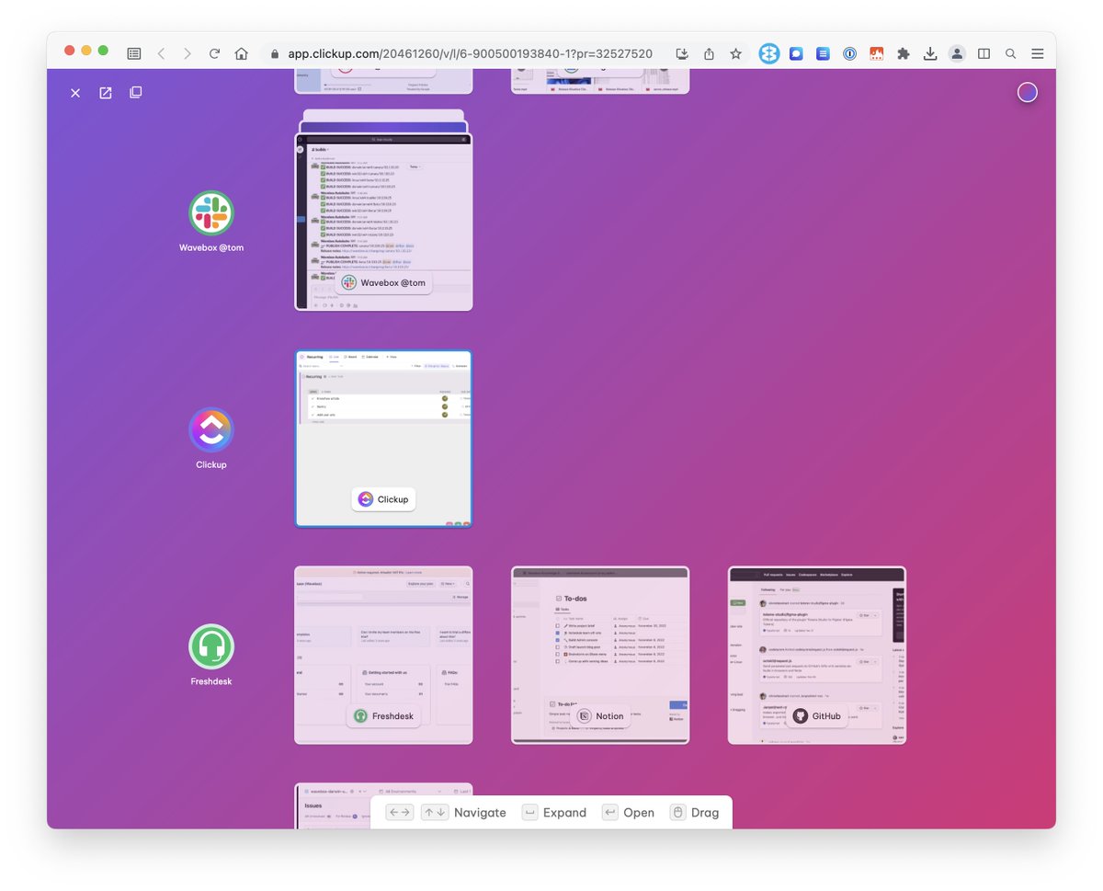Screen dimensions: 1103x891
Task: Open the Extensions puzzle menu
Action: tap(903, 54)
